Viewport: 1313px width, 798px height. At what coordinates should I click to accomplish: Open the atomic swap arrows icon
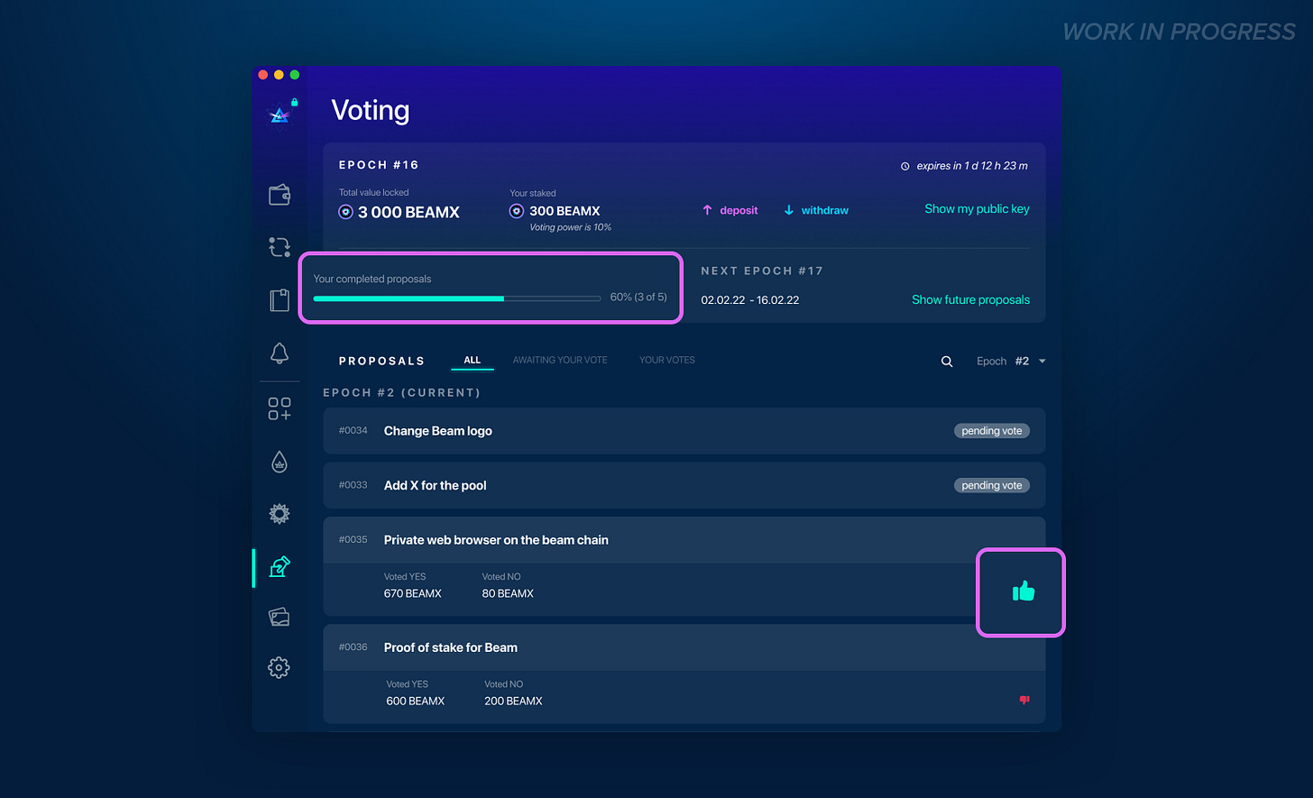(x=280, y=247)
